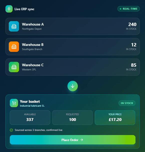Open the Warehouse B Southgate Branch card
This screenshot has width=145, height=152.
pyautogui.click(x=72, y=47)
